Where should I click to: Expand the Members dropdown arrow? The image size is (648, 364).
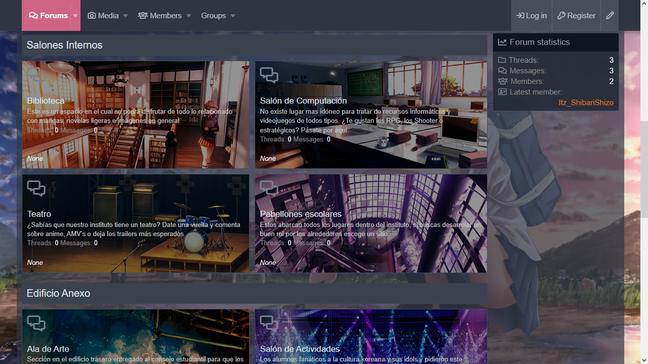(188, 16)
